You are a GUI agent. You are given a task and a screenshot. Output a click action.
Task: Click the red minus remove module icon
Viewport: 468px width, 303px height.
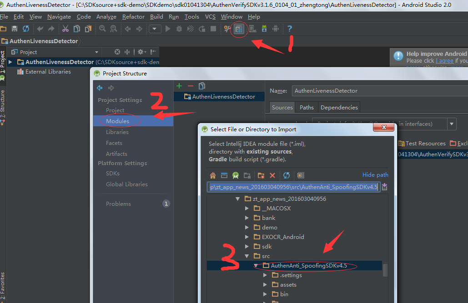[191, 86]
